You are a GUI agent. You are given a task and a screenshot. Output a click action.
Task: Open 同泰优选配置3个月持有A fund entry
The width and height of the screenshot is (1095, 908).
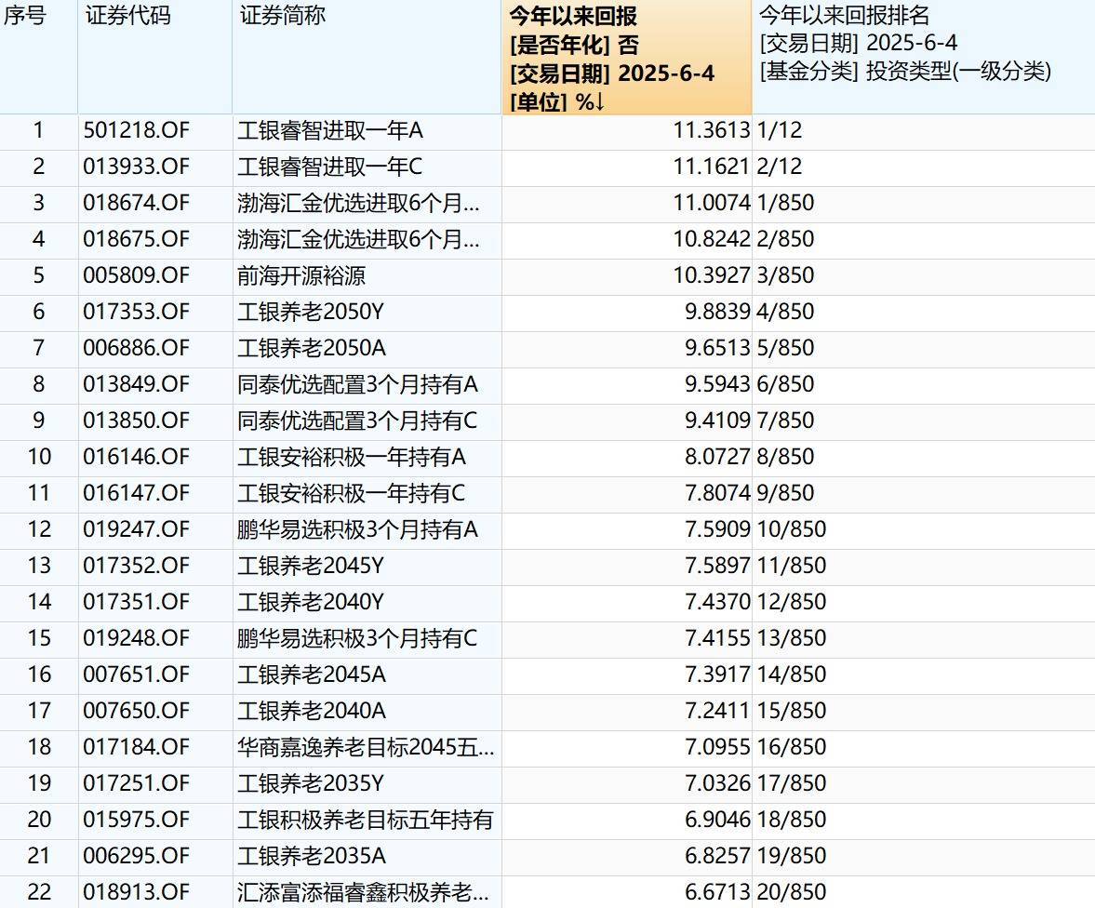pos(357,384)
